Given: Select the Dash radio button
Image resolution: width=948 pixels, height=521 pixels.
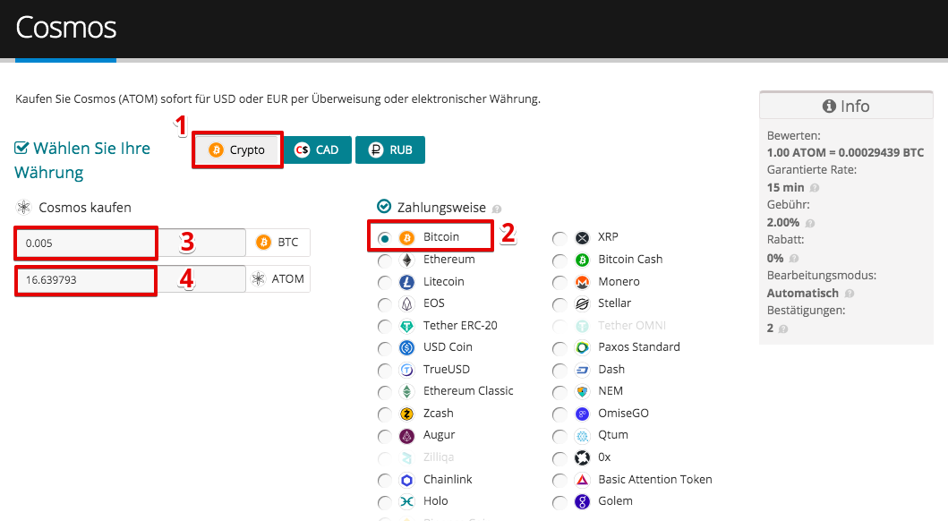Looking at the screenshot, I should (559, 371).
